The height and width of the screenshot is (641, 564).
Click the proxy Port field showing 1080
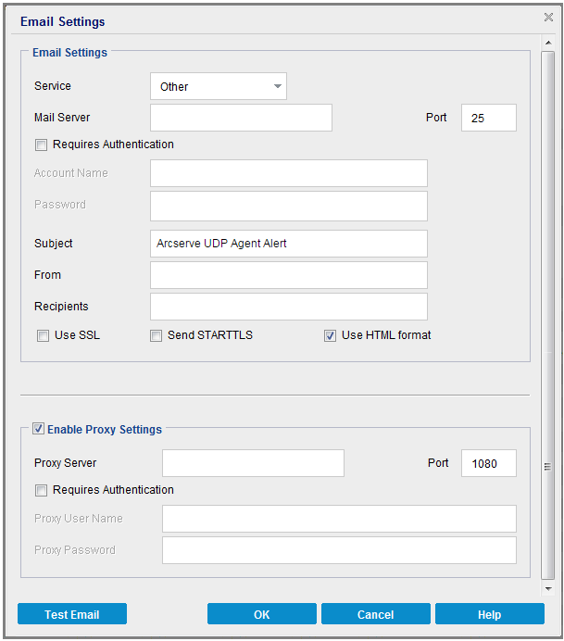[x=488, y=463]
